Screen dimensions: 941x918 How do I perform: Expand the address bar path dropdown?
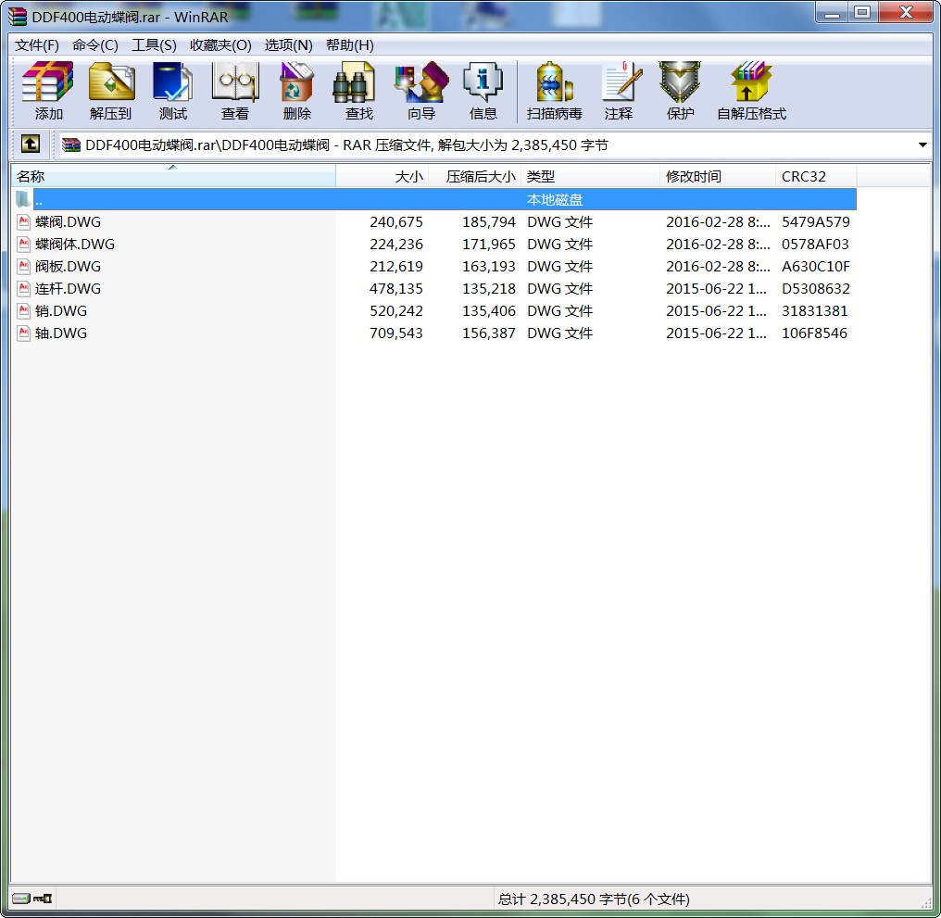922,145
